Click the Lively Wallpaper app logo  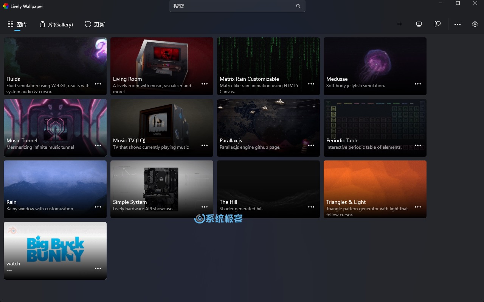[6, 6]
